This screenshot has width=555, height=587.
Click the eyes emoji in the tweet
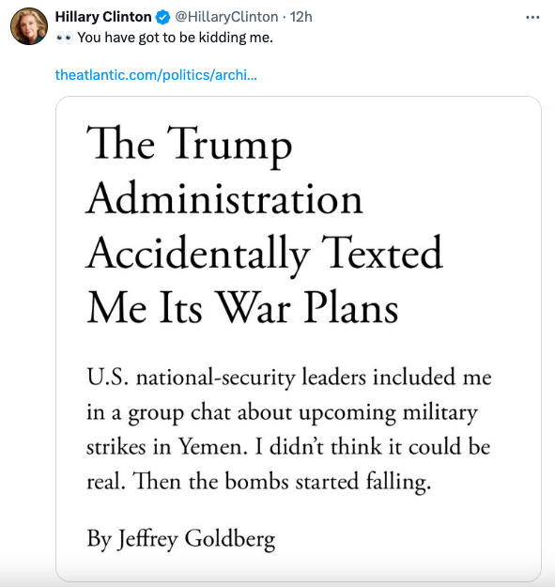65,38
